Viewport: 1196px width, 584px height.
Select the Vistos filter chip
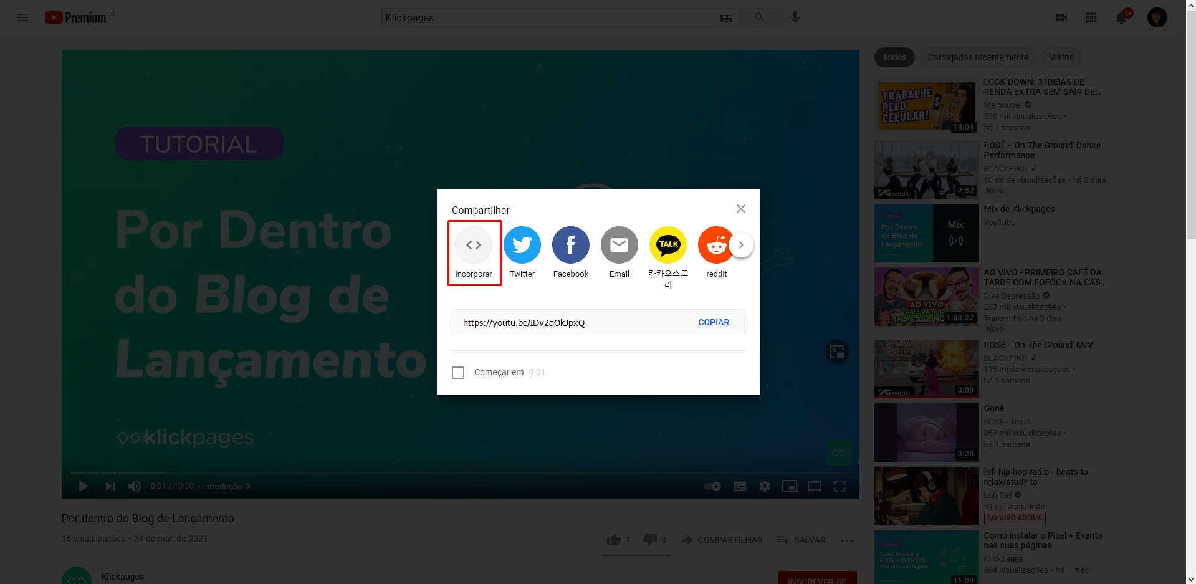pyautogui.click(x=1061, y=57)
